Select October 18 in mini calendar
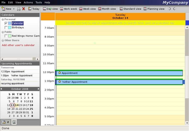 point(31,105)
